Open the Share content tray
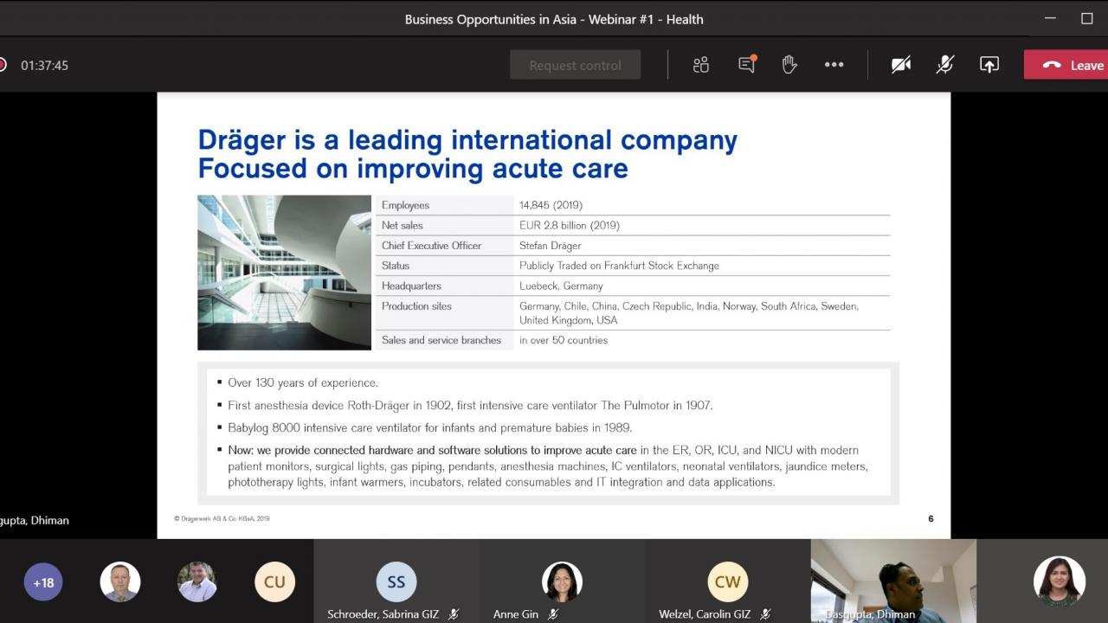This screenshot has height=623, width=1108. 989,65
